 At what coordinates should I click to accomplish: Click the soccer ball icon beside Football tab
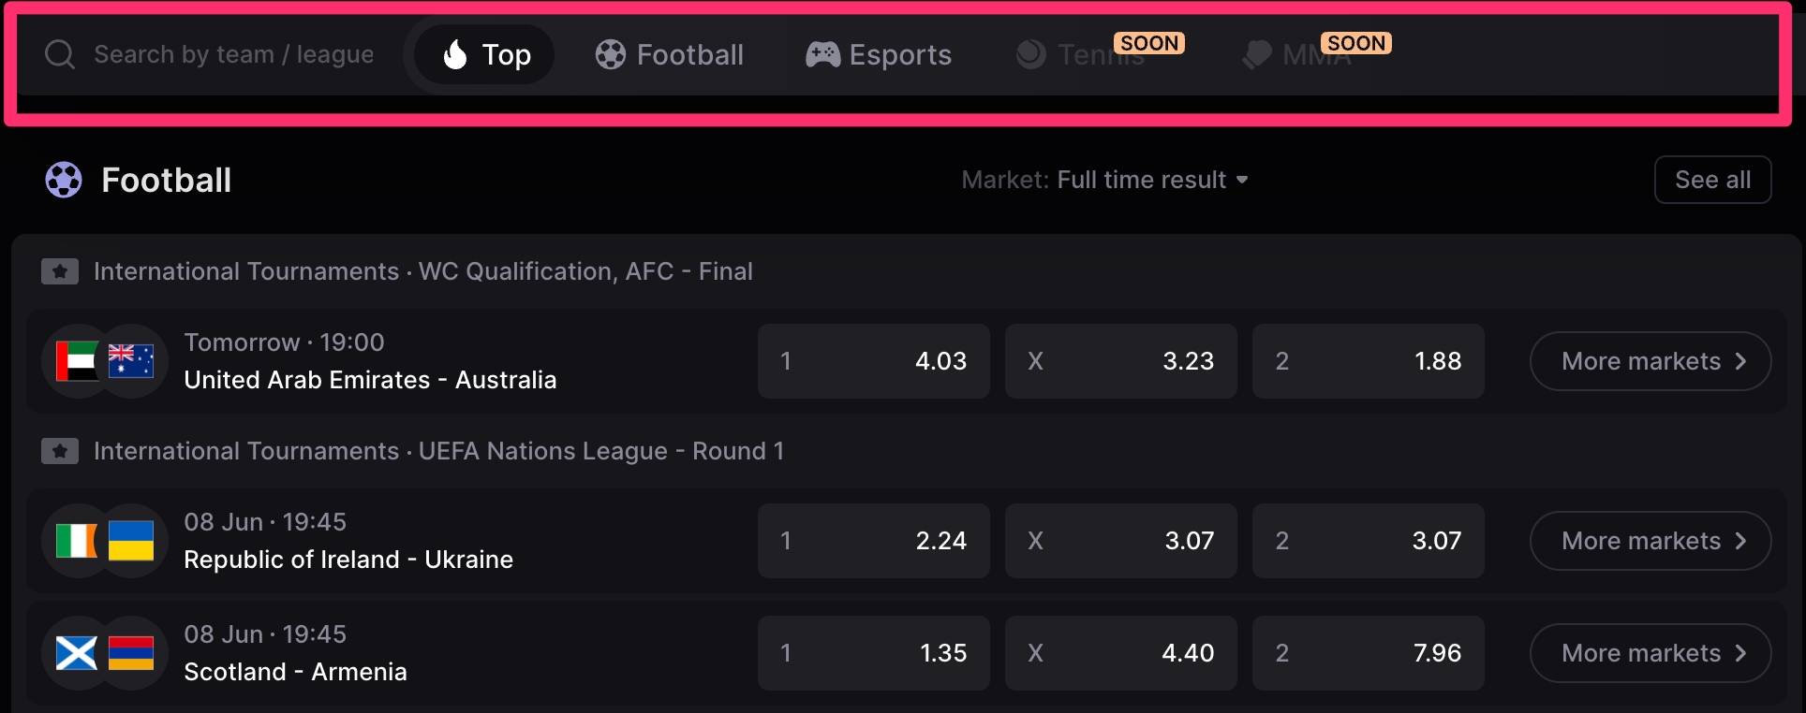611,54
